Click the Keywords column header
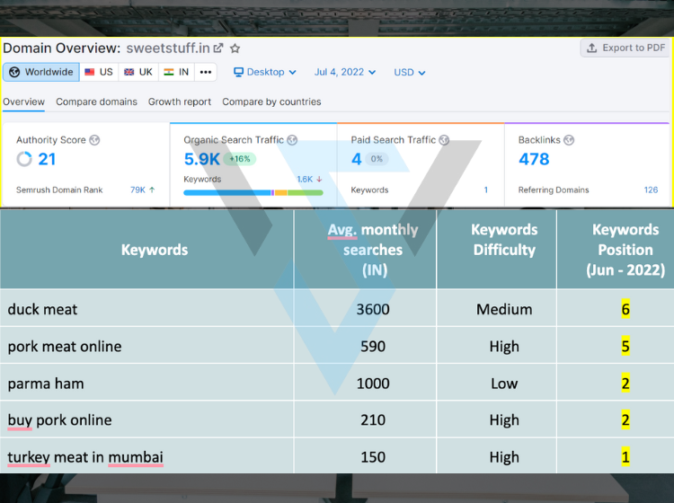Image resolution: width=674 pixels, height=503 pixels. point(146,249)
